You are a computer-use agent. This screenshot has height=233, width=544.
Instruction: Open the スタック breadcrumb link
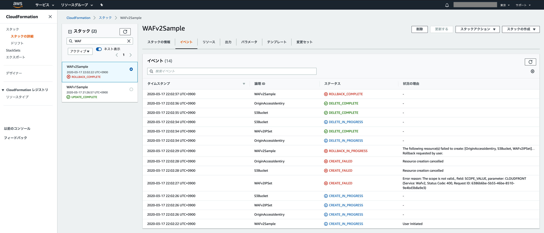click(105, 18)
